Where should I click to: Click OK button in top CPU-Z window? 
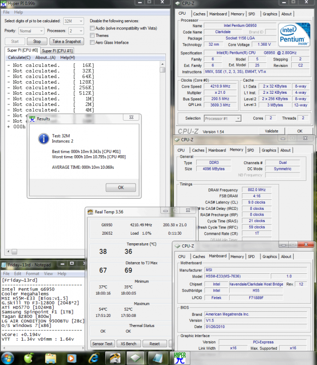300,131
